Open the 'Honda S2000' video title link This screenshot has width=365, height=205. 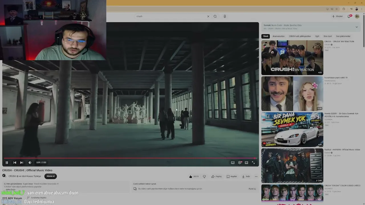[x=341, y=115]
